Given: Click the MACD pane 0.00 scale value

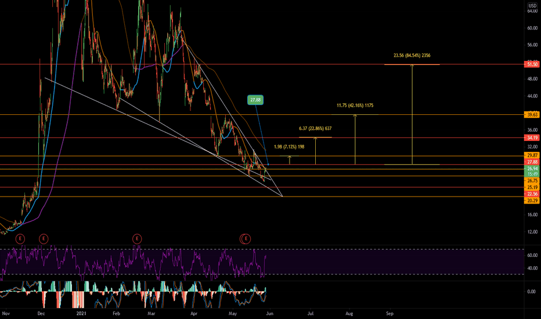Looking at the screenshot, I should [x=532, y=292].
